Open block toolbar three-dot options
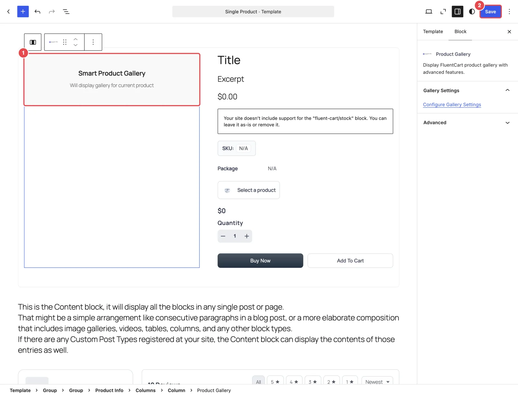This screenshot has height=396, width=518. (x=93, y=42)
